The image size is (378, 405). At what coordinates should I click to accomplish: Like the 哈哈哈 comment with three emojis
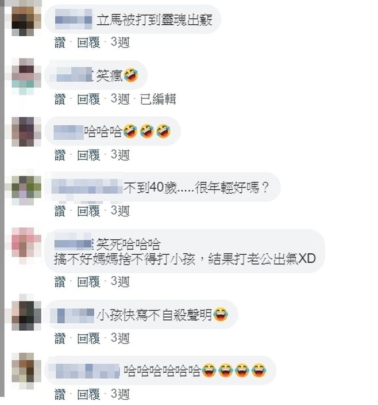pos(60,155)
